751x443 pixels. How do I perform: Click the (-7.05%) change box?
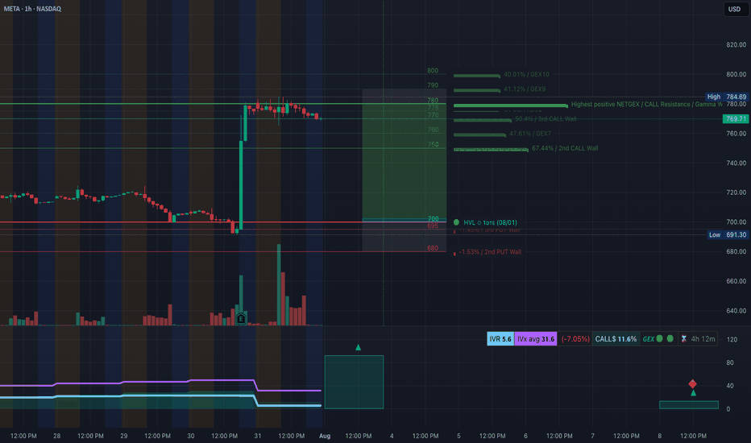click(575, 338)
